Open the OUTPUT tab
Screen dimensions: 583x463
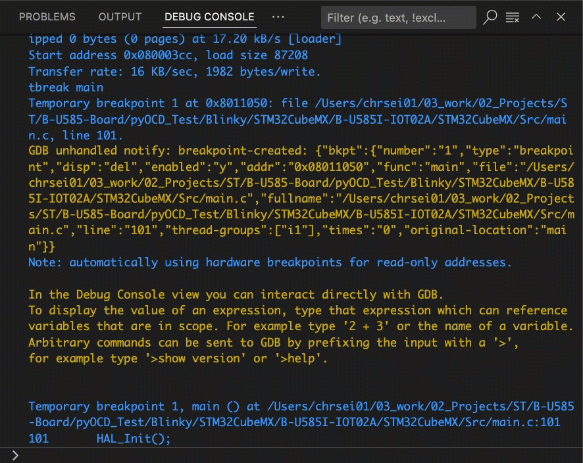click(120, 17)
